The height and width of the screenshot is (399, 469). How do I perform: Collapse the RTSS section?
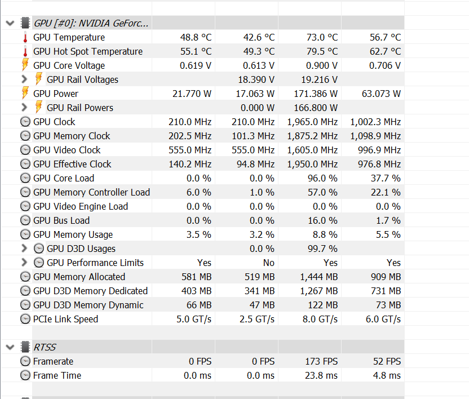[10, 347]
